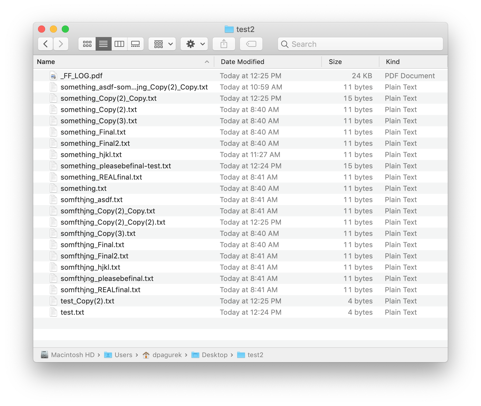Click the Share toolbar button
481x406 pixels.
[224, 44]
